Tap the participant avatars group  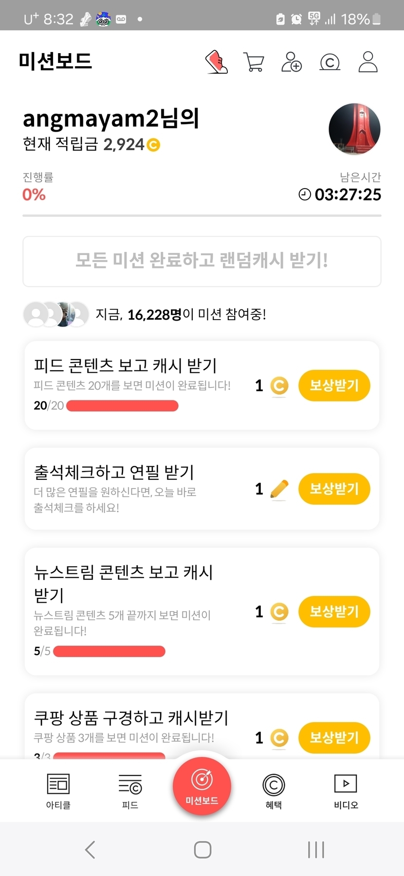pyautogui.click(x=56, y=314)
